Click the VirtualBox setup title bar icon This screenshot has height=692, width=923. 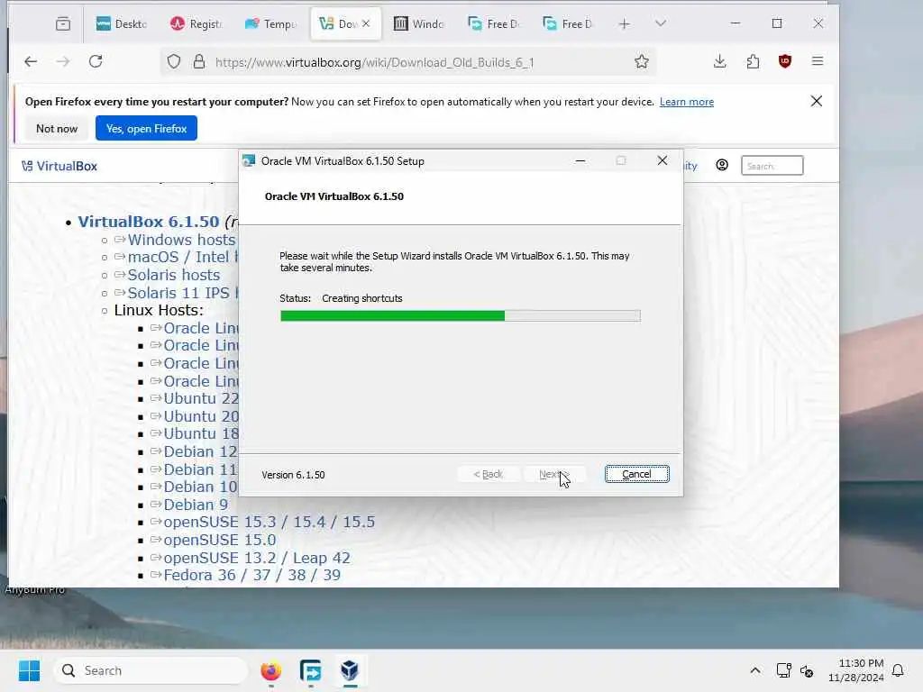[x=249, y=160]
